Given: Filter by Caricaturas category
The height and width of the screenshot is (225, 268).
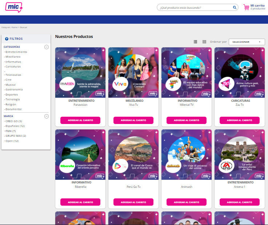Looking at the screenshot, I should pyautogui.click(x=13, y=67).
